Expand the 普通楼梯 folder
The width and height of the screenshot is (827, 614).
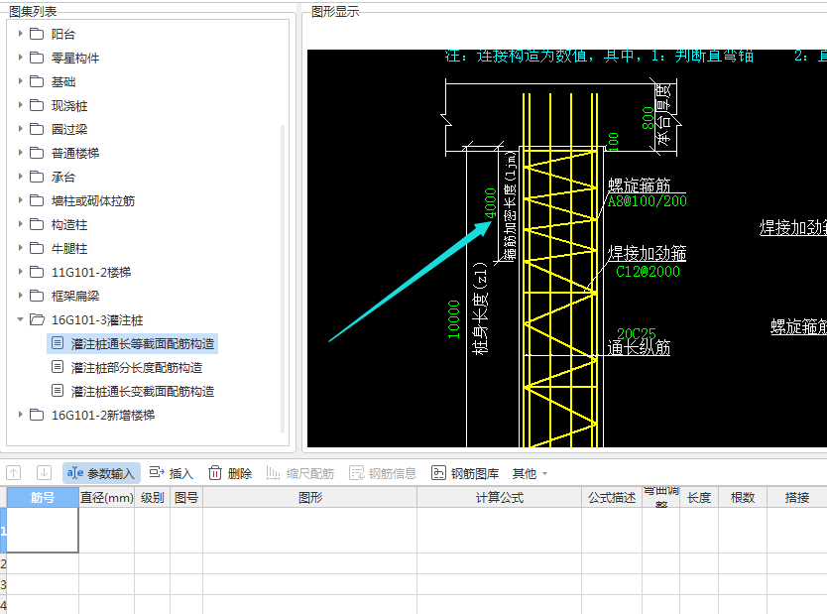[x=20, y=153]
